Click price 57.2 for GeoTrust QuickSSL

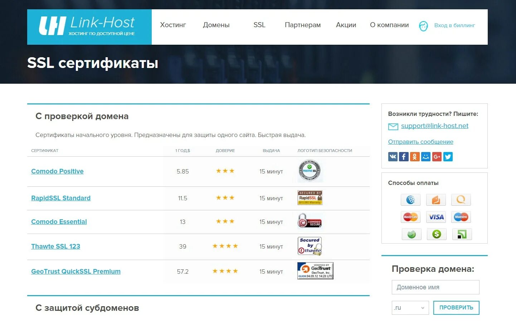pos(182,271)
